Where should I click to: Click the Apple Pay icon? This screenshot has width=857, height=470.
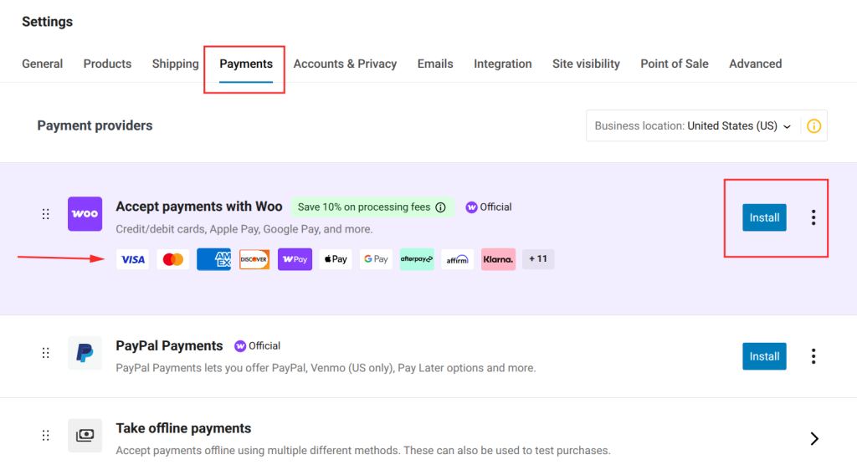(336, 259)
